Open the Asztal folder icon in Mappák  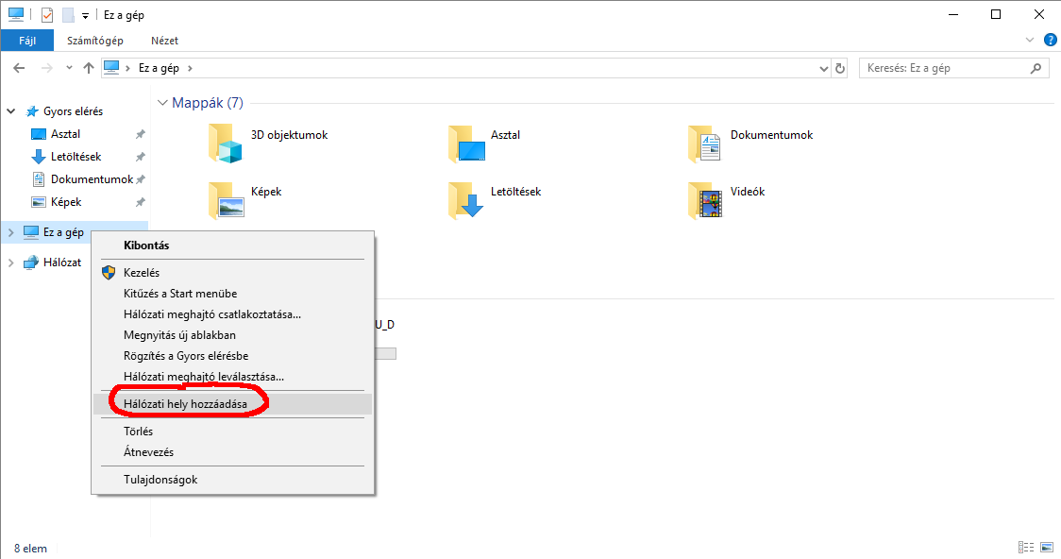tap(467, 144)
